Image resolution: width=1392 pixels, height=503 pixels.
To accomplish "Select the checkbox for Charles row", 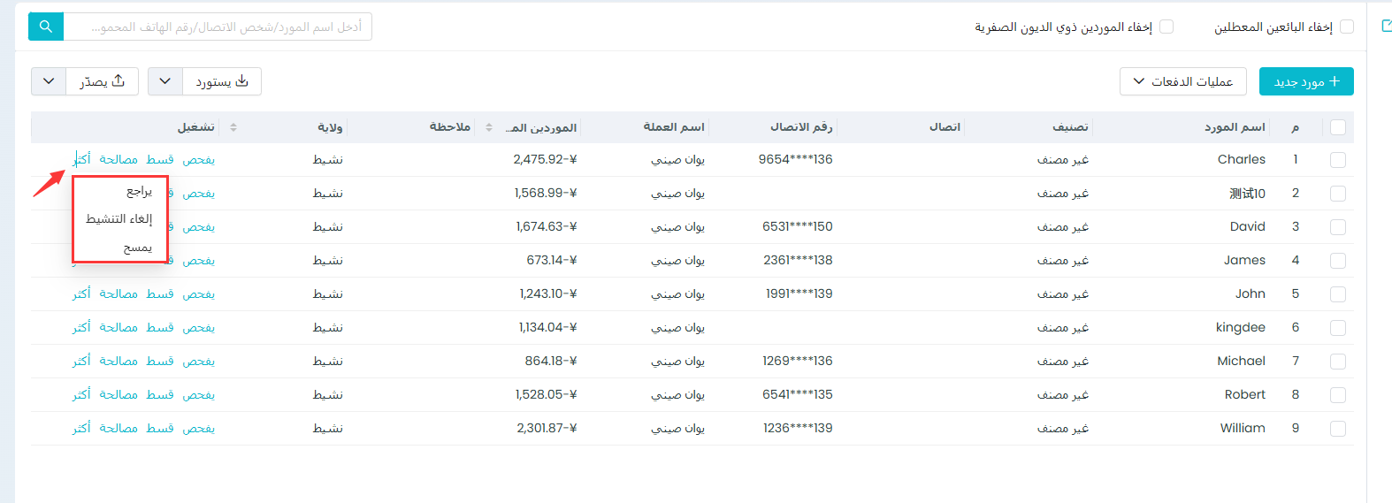I will coord(1337,160).
